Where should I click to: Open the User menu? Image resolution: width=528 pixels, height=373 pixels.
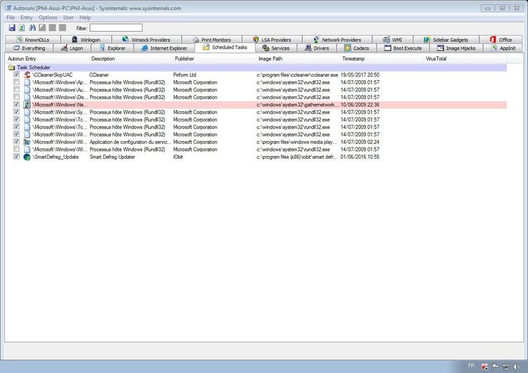click(x=68, y=18)
